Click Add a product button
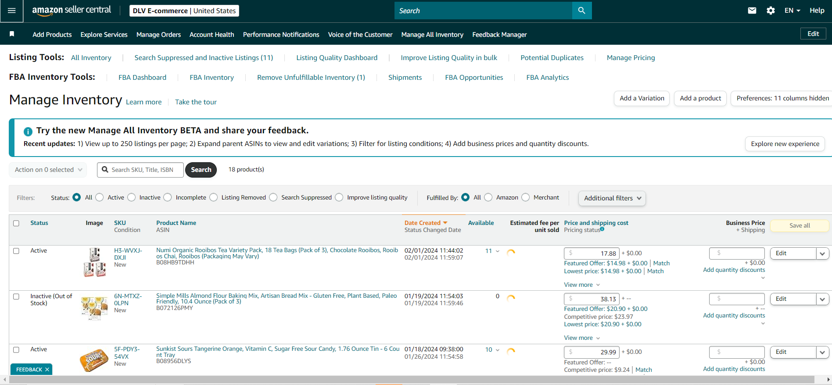Image resolution: width=832 pixels, height=385 pixels. pos(700,98)
